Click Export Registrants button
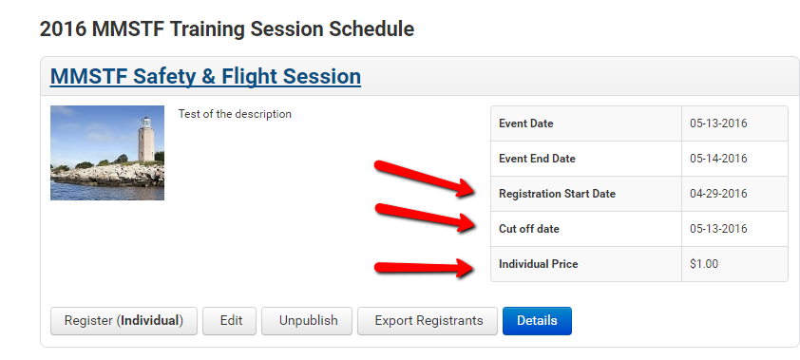This screenshot has width=800, height=360. tap(427, 321)
